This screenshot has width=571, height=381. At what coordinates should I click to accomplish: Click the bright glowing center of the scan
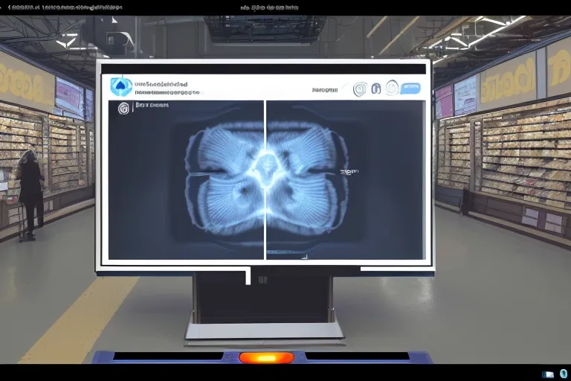[265, 164]
